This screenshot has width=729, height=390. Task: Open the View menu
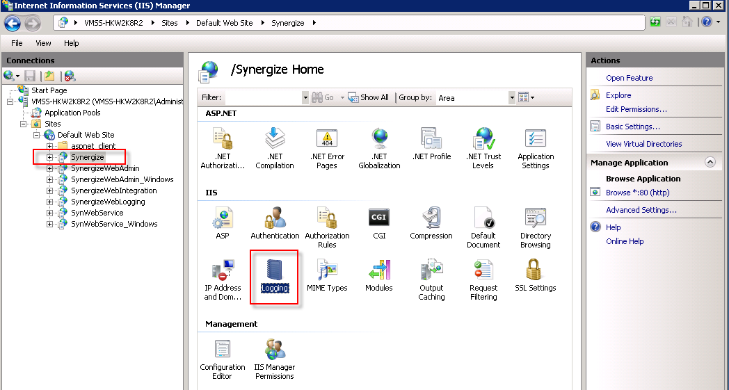(43, 43)
